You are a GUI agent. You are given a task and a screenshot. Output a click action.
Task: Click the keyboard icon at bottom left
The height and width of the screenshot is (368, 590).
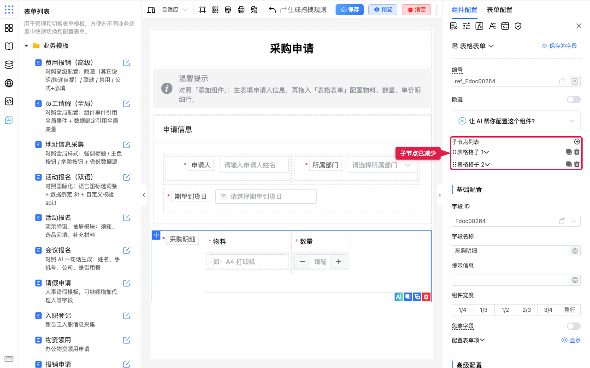(x=9, y=359)
